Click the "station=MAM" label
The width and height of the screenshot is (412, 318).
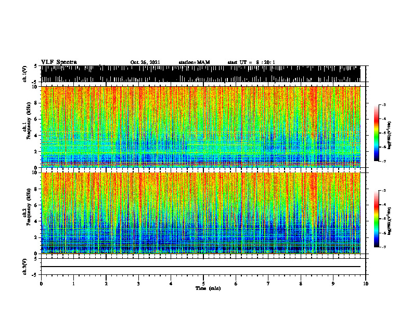coord(194,62)
